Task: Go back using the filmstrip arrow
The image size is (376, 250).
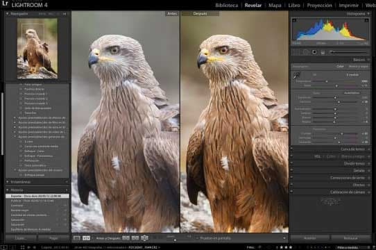Action: (x=28, y=247)
